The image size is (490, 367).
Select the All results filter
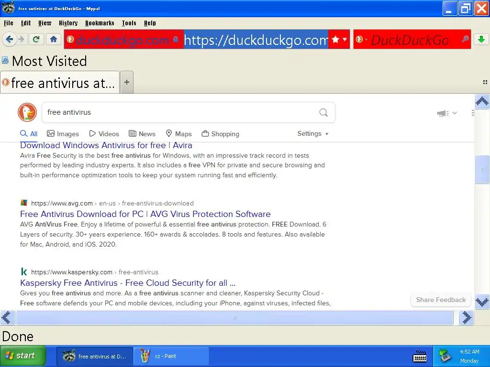click(29, 134)
